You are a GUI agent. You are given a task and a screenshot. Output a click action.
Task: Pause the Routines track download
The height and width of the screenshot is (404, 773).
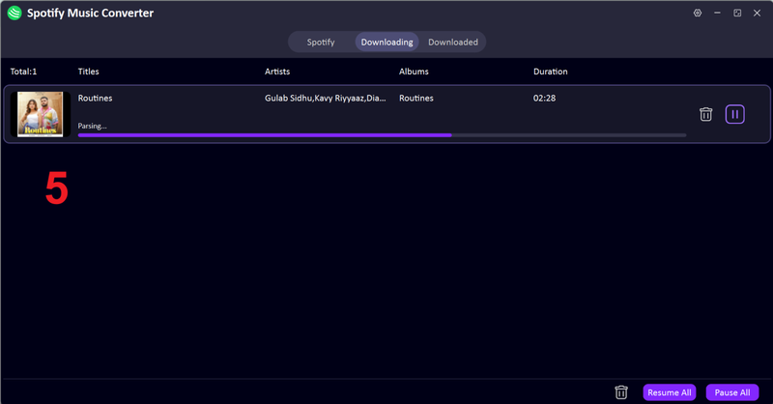coord(735,114)
